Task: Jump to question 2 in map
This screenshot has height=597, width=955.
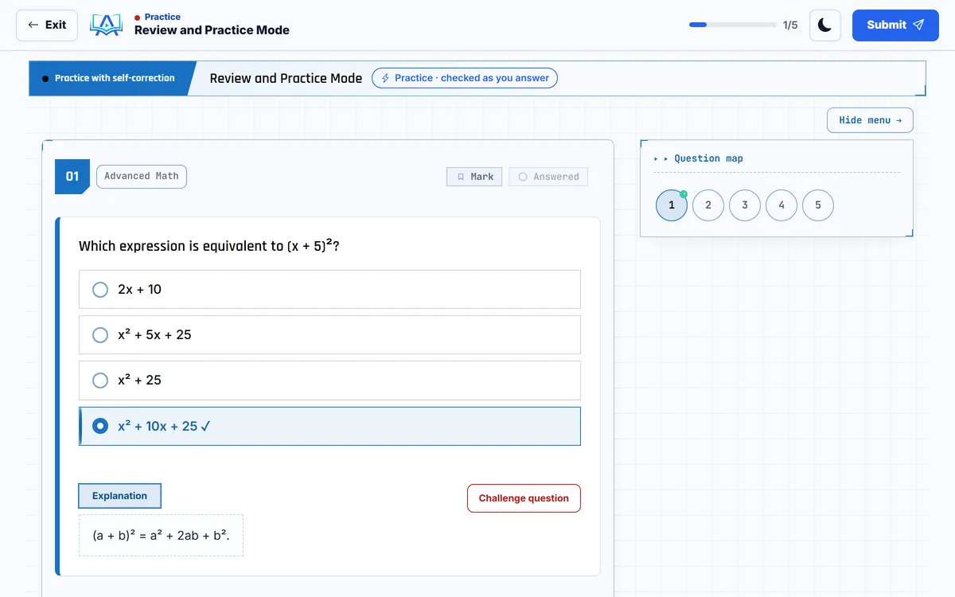Action: click(x=708, y=205)
